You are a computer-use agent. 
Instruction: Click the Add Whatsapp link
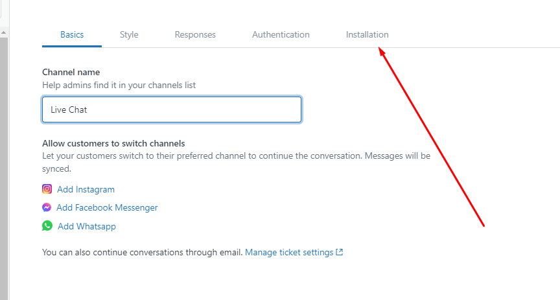pyautogui.click(x=86, y=227)
